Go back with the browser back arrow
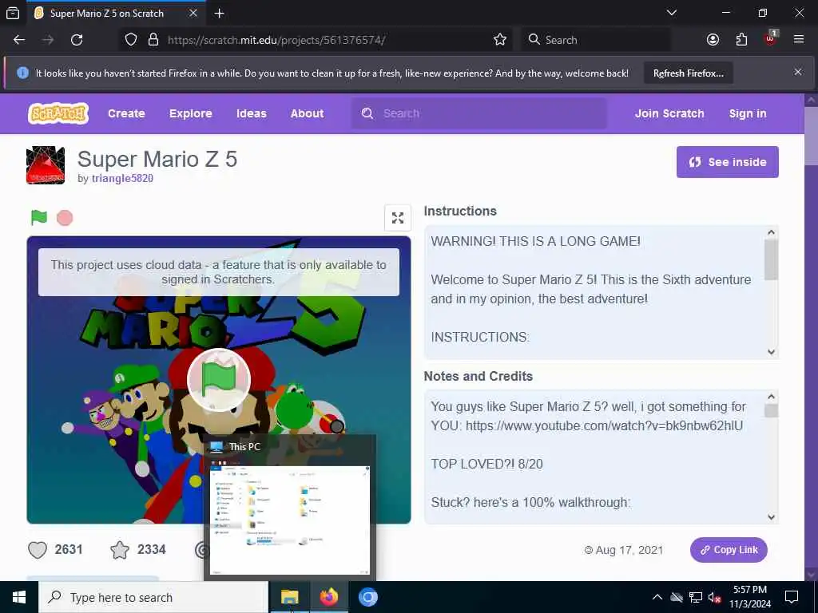Image resolution: width=818 pixels, height=613 pixels. [x=19, y=40]
